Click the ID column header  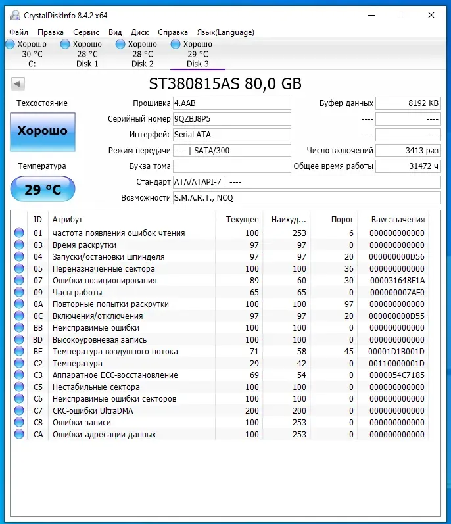[x=37, y=219]
